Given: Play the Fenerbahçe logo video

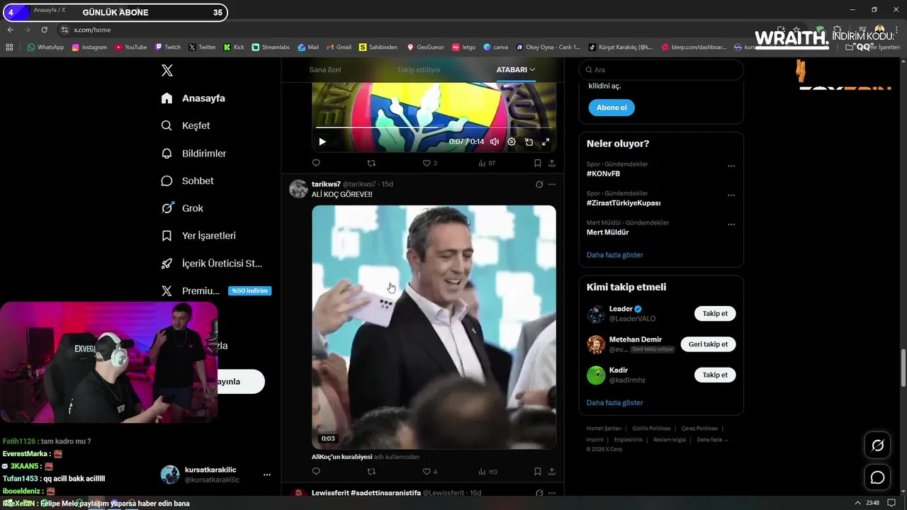Looking at the screenshot, I should coord(322,142).
